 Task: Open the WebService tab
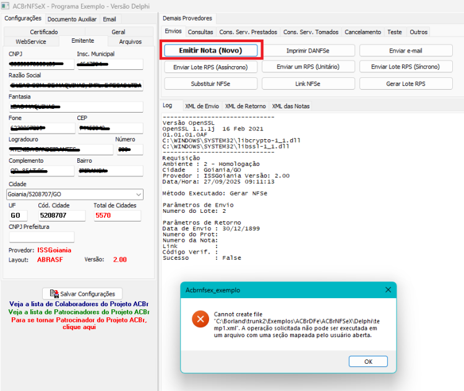pyautogui.click(x=31, y=41)
